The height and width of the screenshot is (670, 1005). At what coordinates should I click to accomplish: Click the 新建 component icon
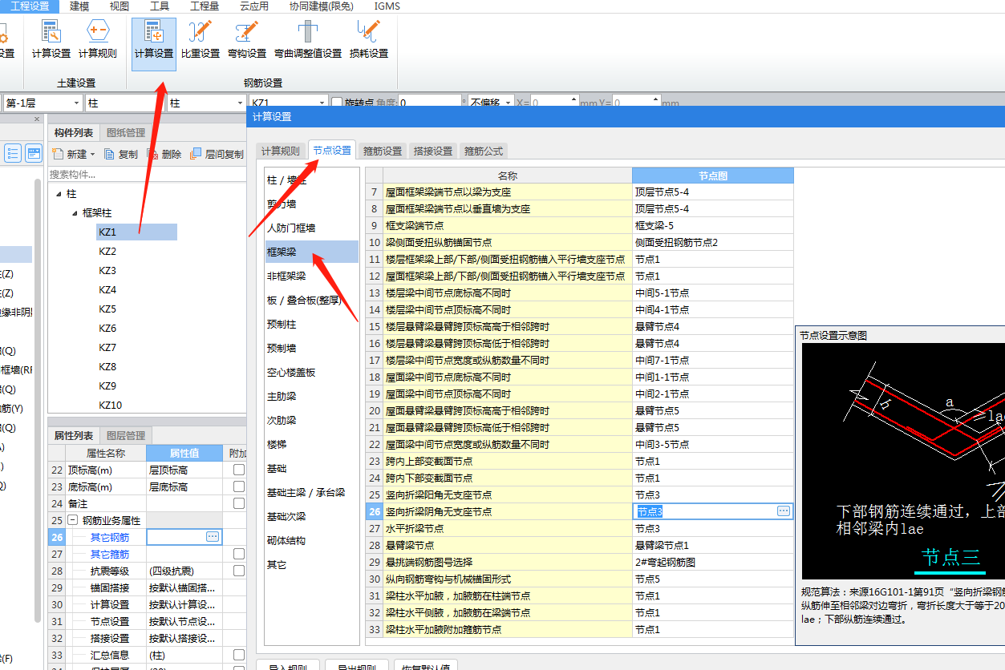point(57,154)
